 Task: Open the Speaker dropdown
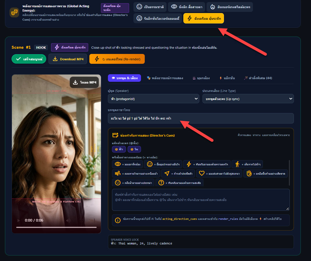click(x=153, y=99)
